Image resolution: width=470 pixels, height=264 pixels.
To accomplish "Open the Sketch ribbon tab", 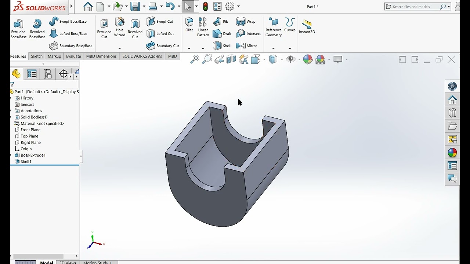I will [37, 56].
